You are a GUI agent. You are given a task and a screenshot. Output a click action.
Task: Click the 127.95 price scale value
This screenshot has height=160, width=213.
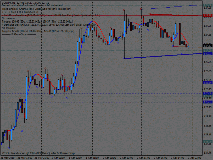pyautogui.click(x=208, y=8)
